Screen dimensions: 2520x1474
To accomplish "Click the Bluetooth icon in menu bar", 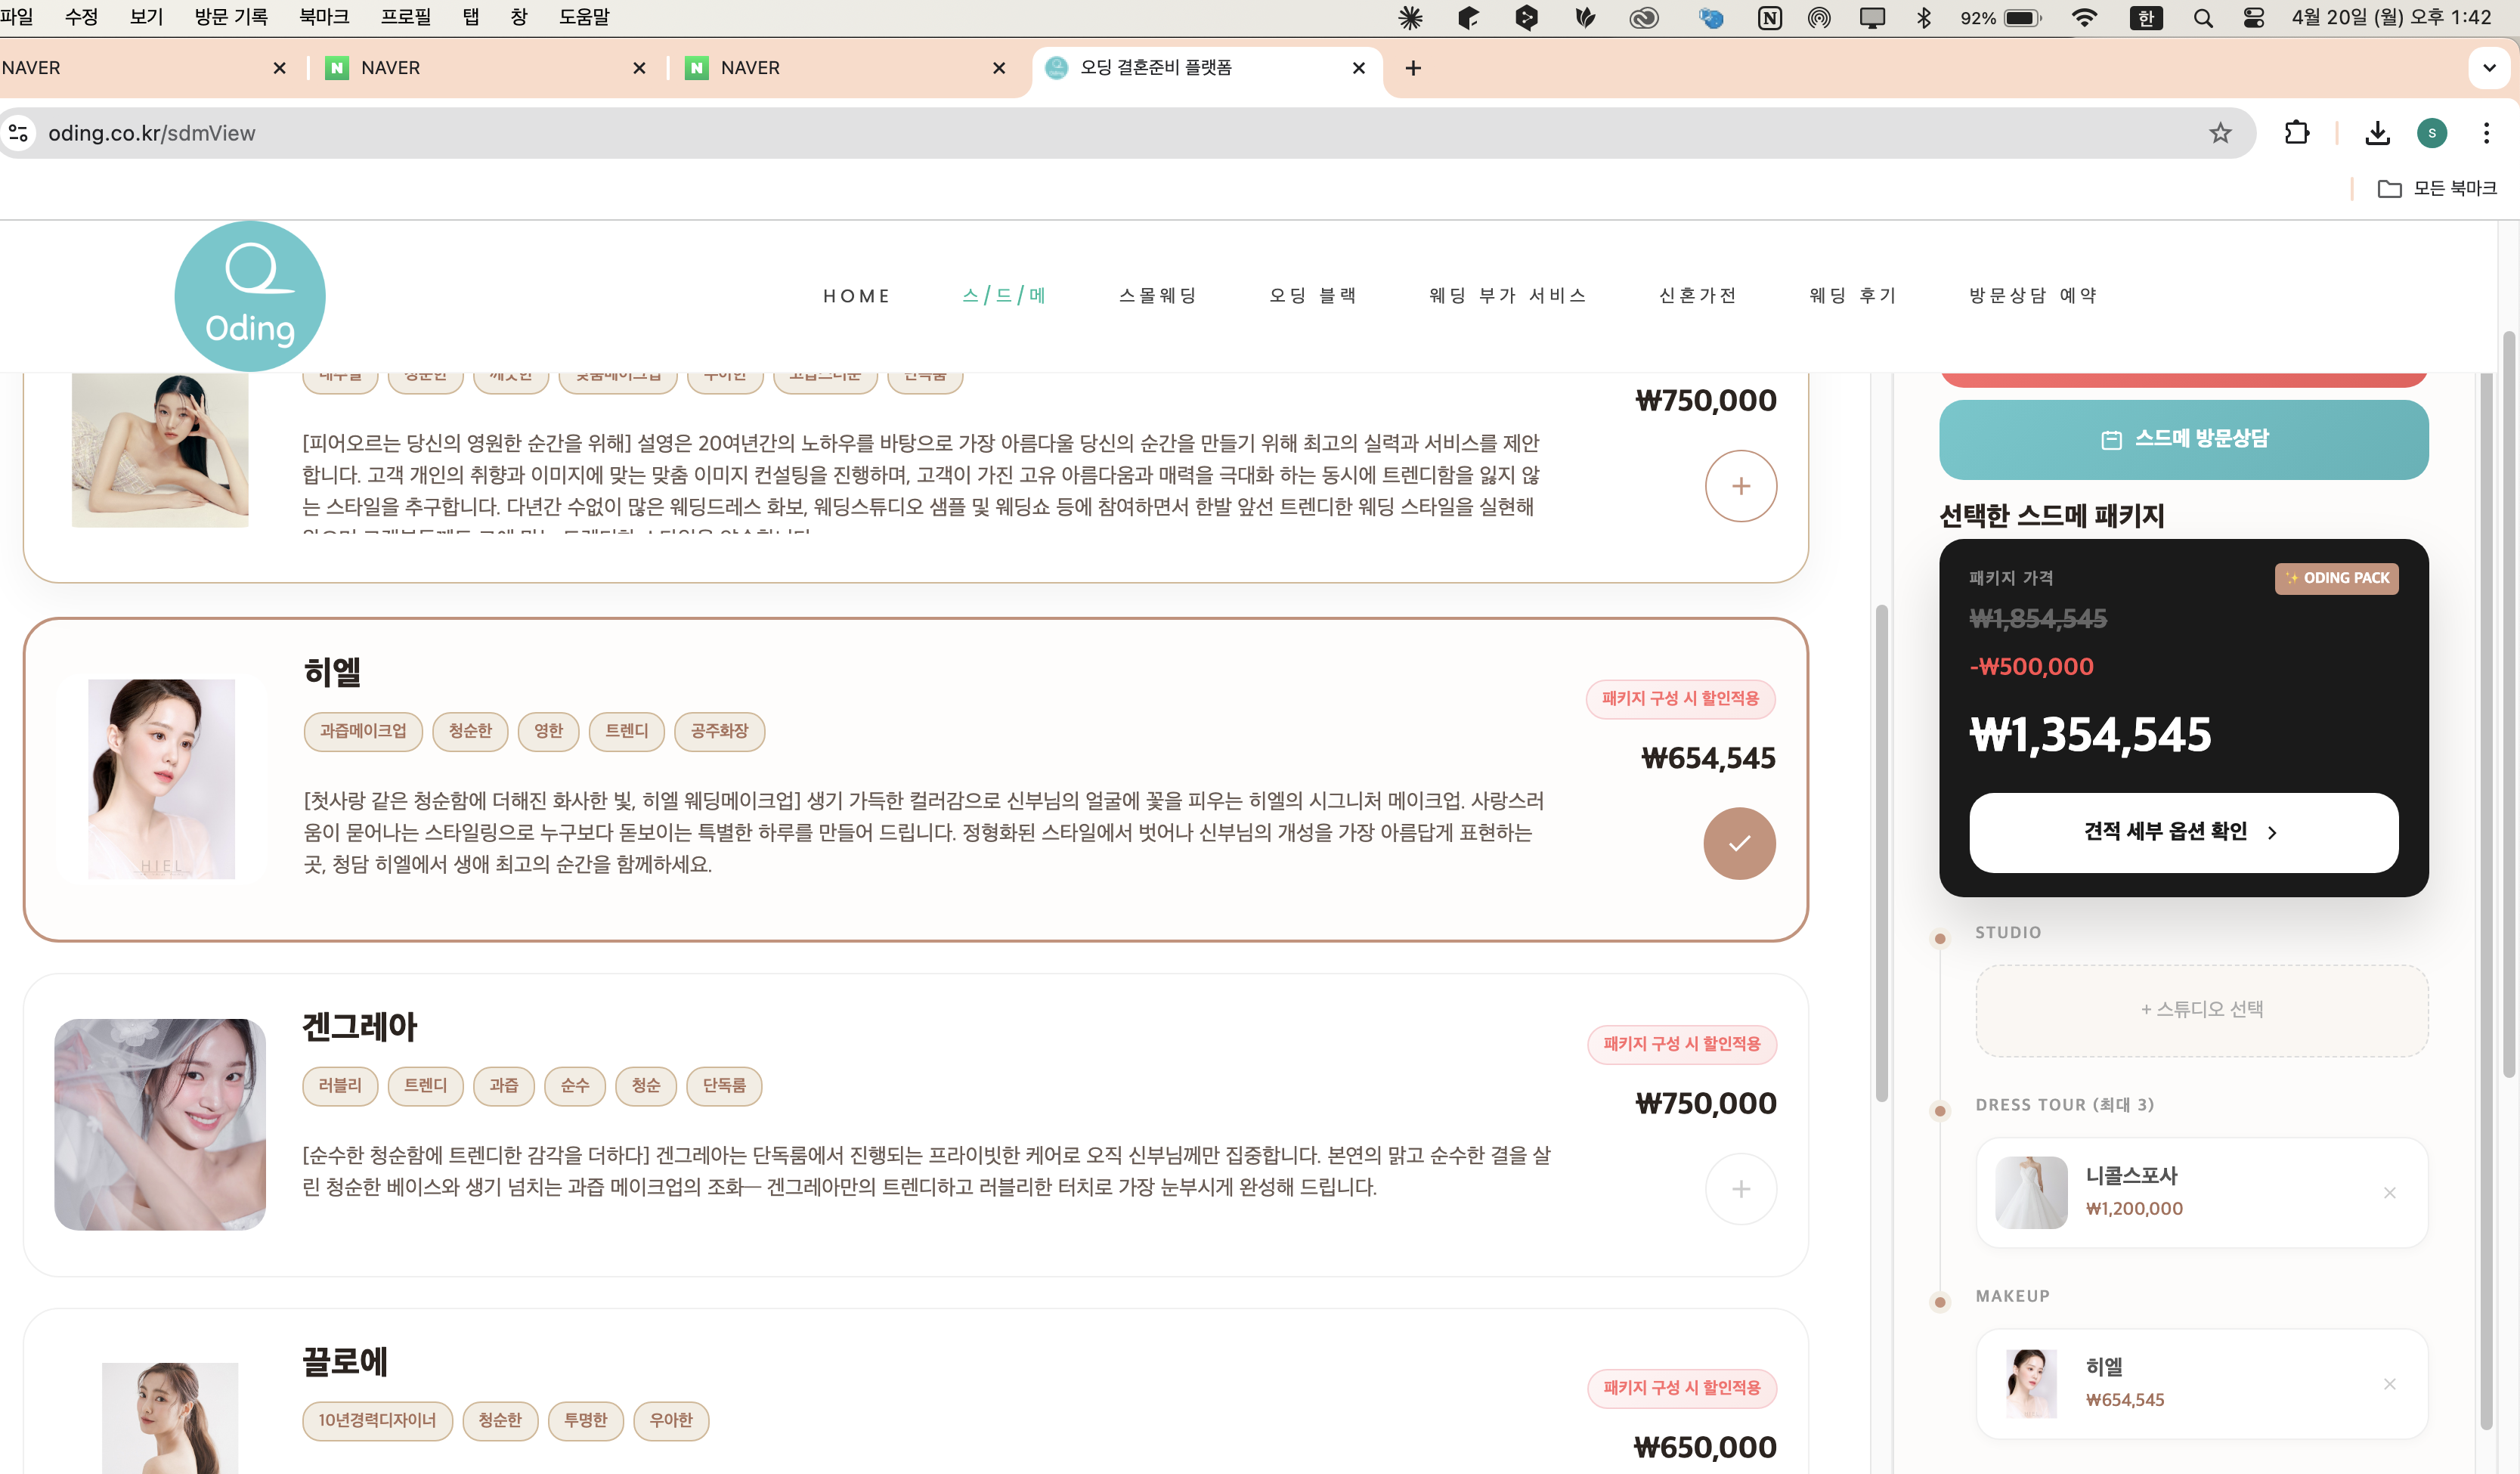I will click(1923, 17).
